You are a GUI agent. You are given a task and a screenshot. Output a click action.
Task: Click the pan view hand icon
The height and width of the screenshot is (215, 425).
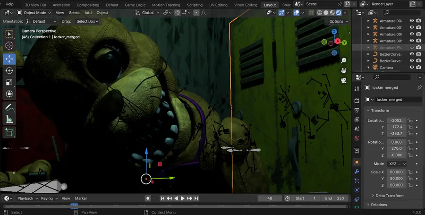[343, 70]
